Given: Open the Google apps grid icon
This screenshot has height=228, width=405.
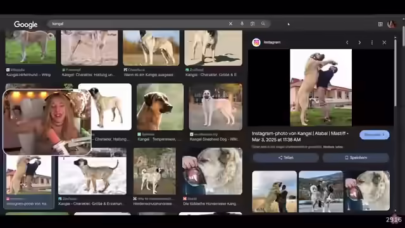Looking at the screenshot, I should coord(380,24).
